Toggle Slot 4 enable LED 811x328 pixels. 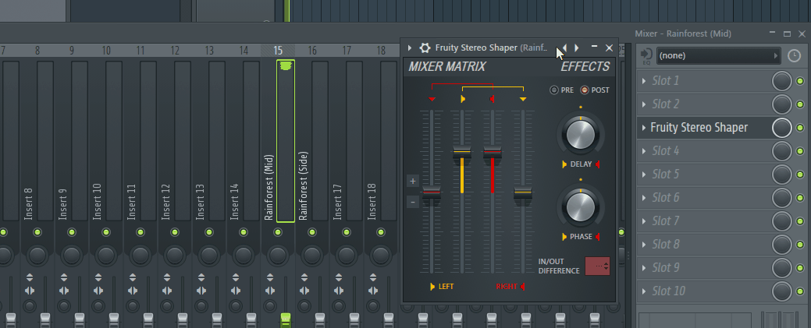(x=800, y=151)
